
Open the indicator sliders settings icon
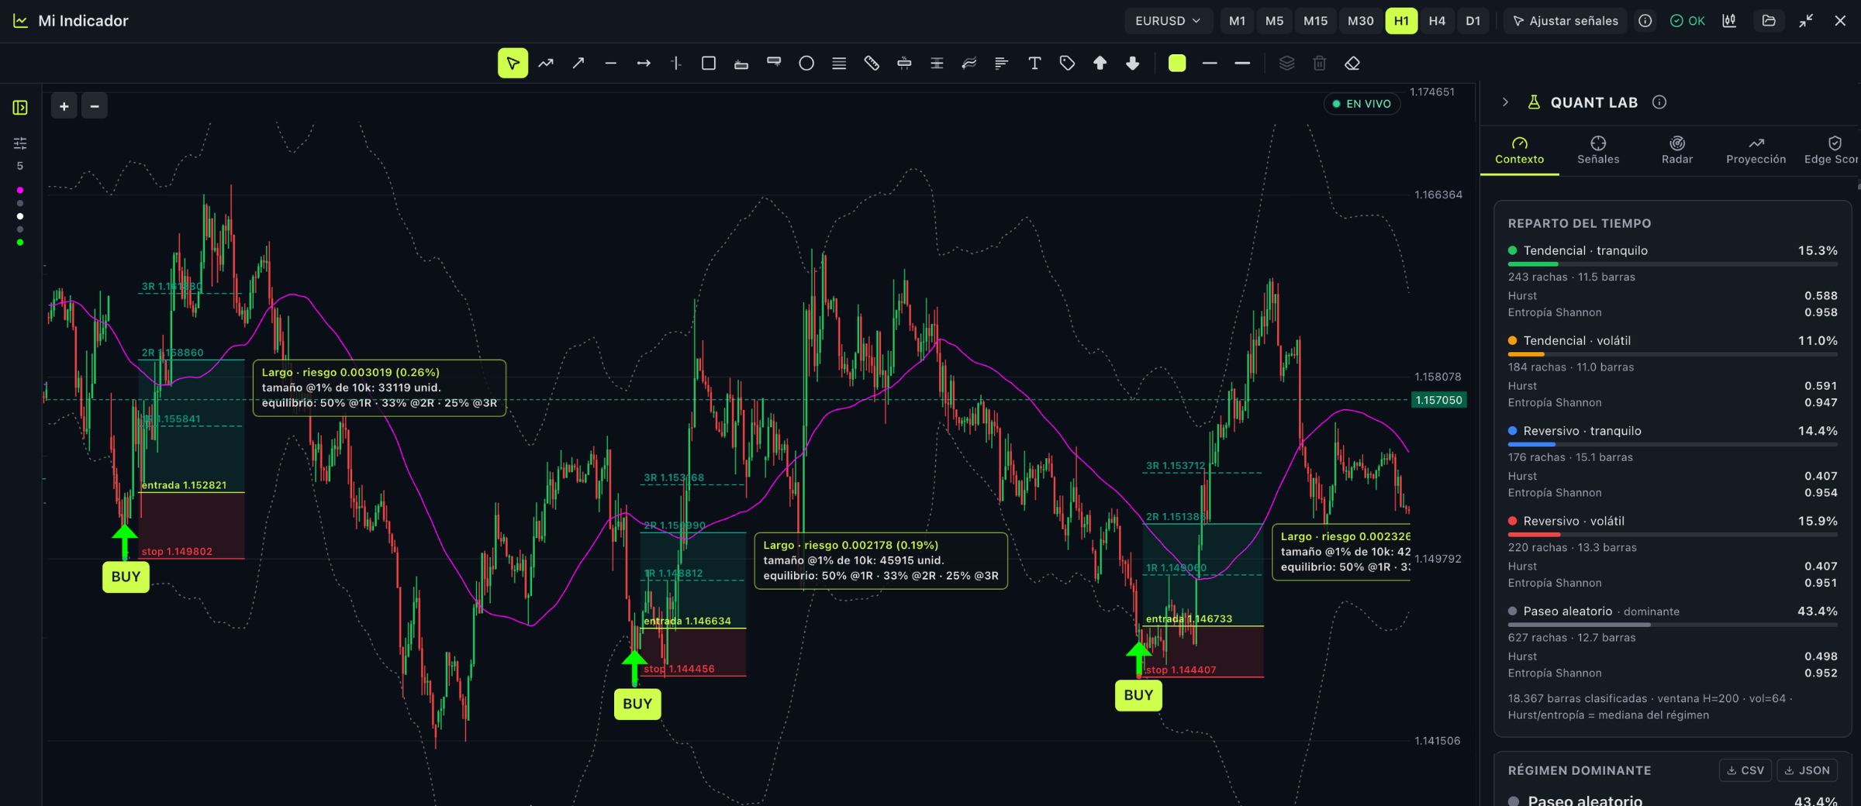click(x=20, y=143)
